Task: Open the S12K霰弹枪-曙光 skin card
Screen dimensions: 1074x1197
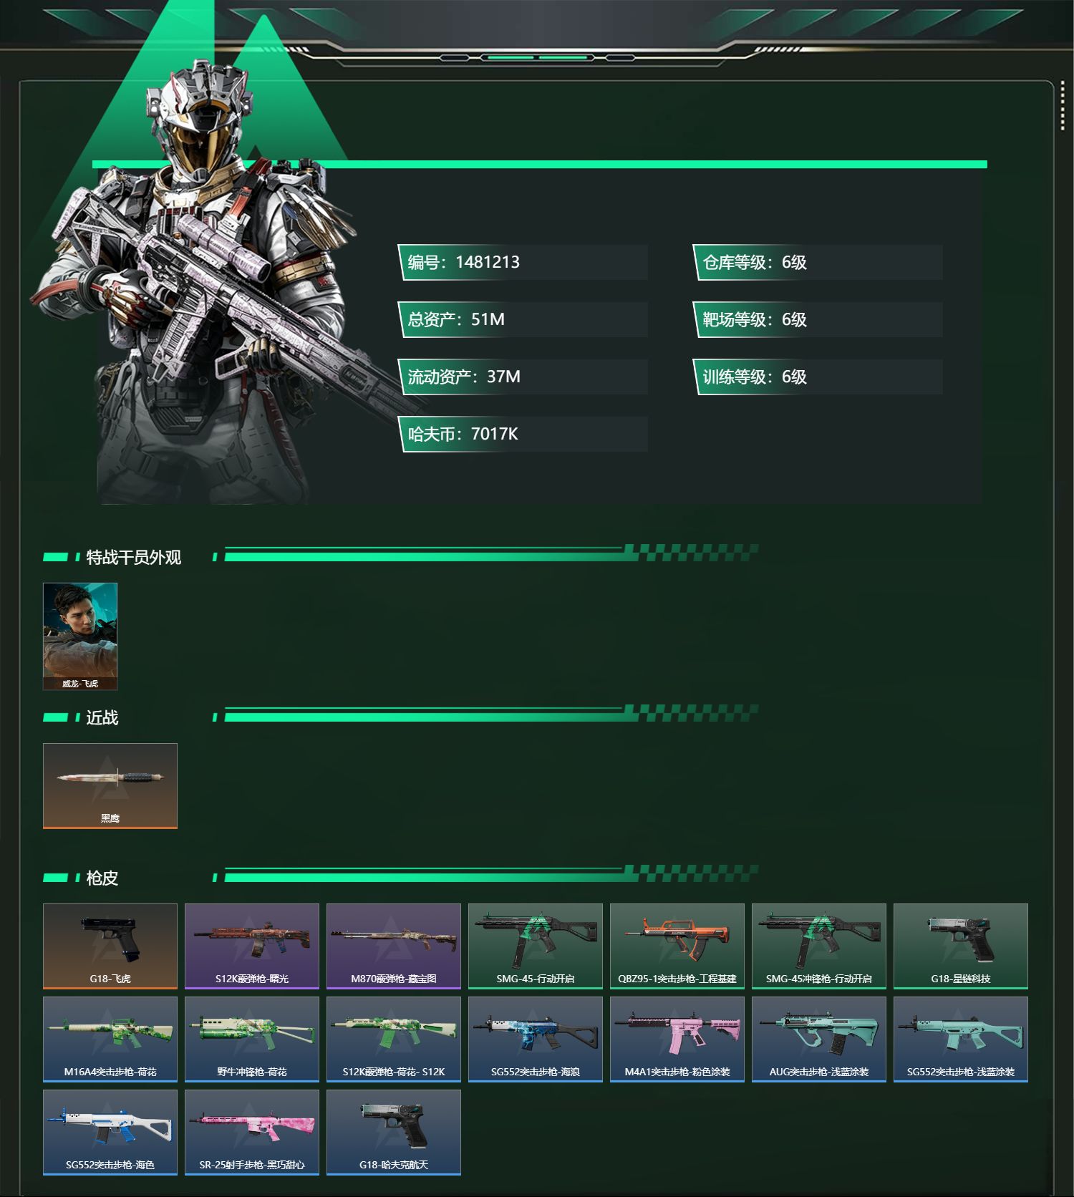Action: tap(252, 946)
